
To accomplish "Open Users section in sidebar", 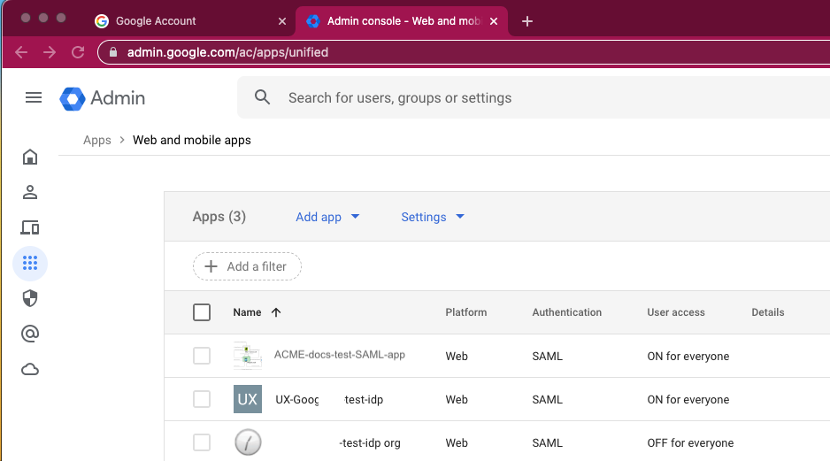I will click(30, 192).
